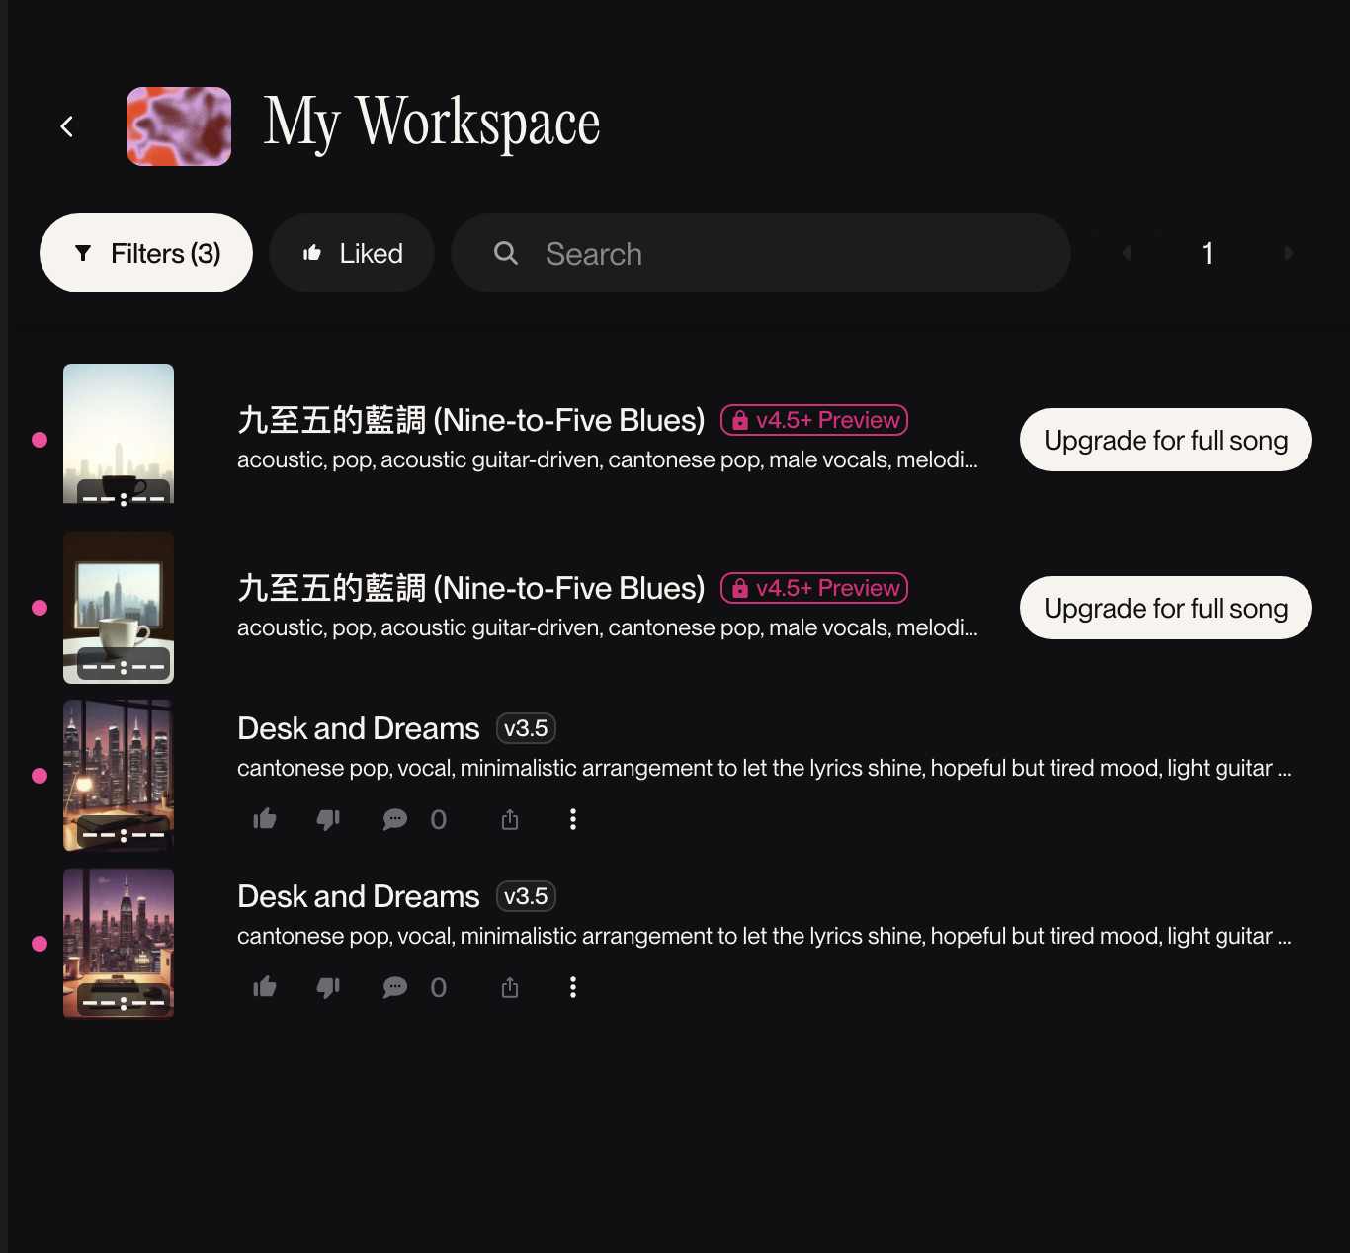Click Upgrade for full song on first track

pyautogui.click(x=1165, y=441)
